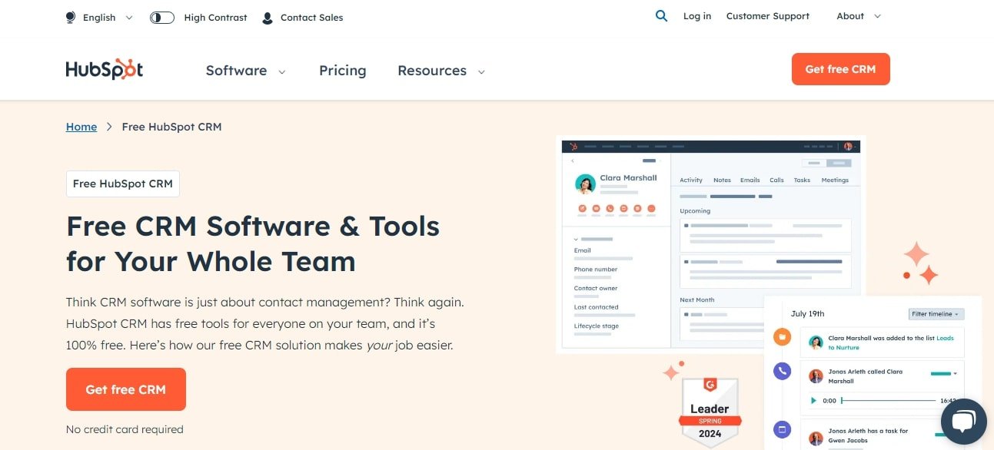Click the 'Last contacted' field label
Screen dimensions: 994x450
tap(597, 307)
